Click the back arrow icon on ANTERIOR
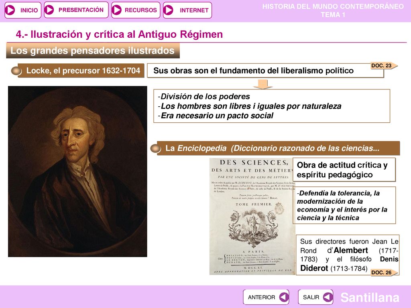Screen dimensions: 411x308 [284, 297]
